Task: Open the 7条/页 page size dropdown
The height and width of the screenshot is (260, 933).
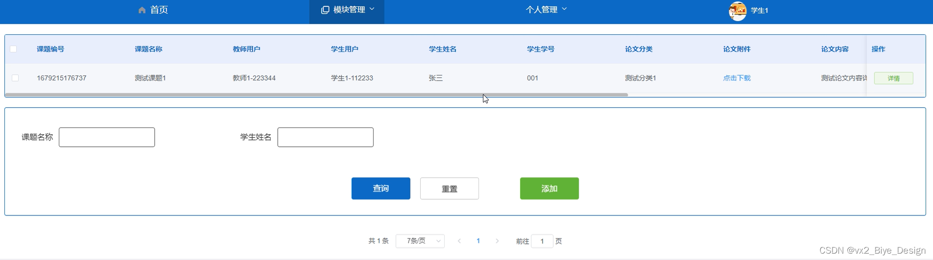Action: point(420,241)
